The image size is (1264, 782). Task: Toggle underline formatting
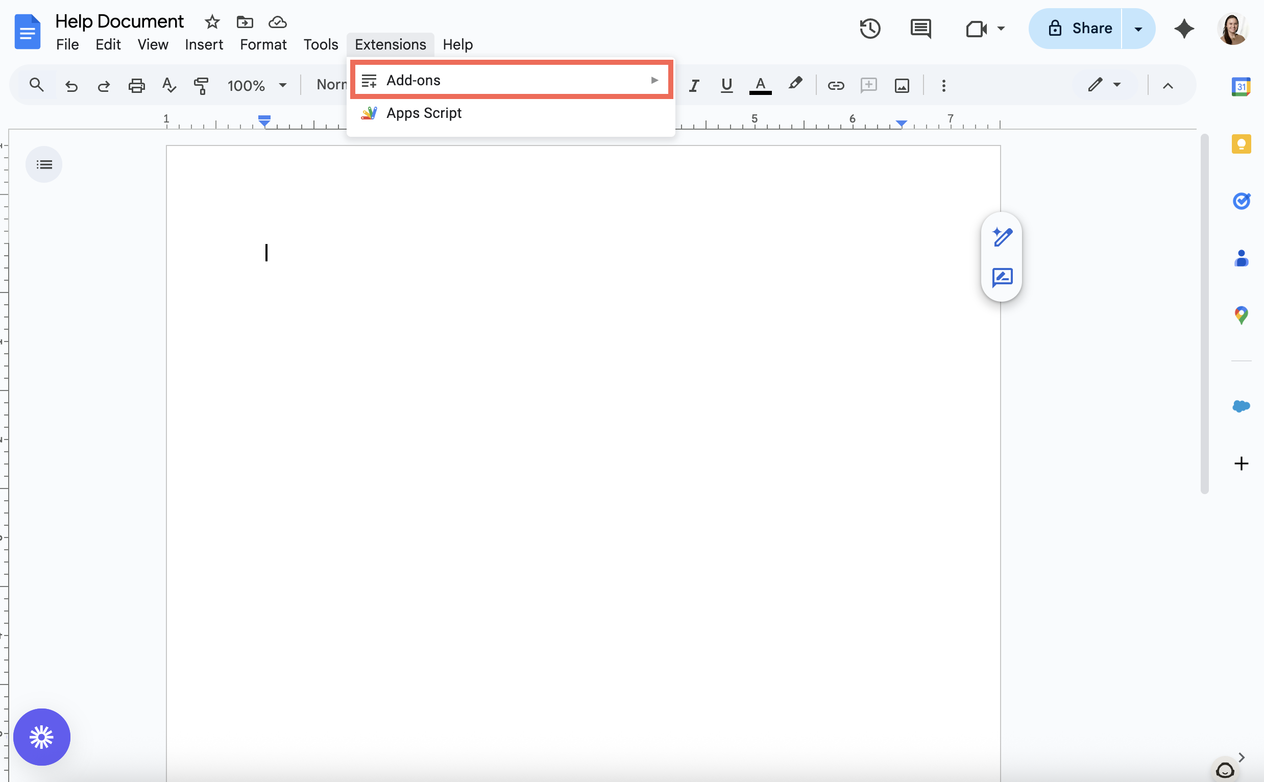(726, 86)
